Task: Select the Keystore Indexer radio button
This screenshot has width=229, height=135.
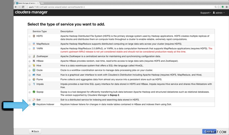Action: 30,105
